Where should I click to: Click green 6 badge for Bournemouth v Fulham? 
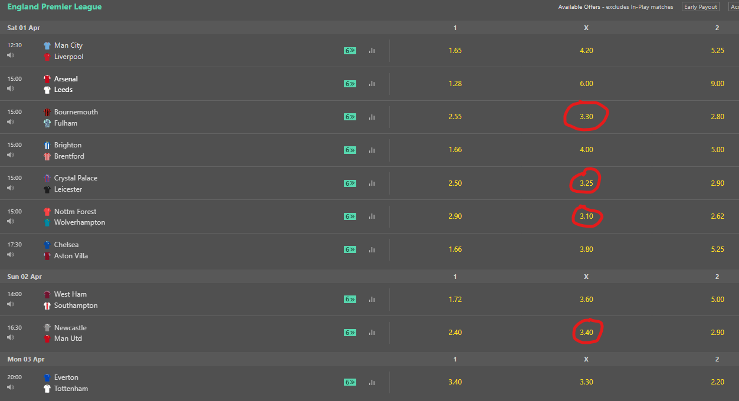350,117
